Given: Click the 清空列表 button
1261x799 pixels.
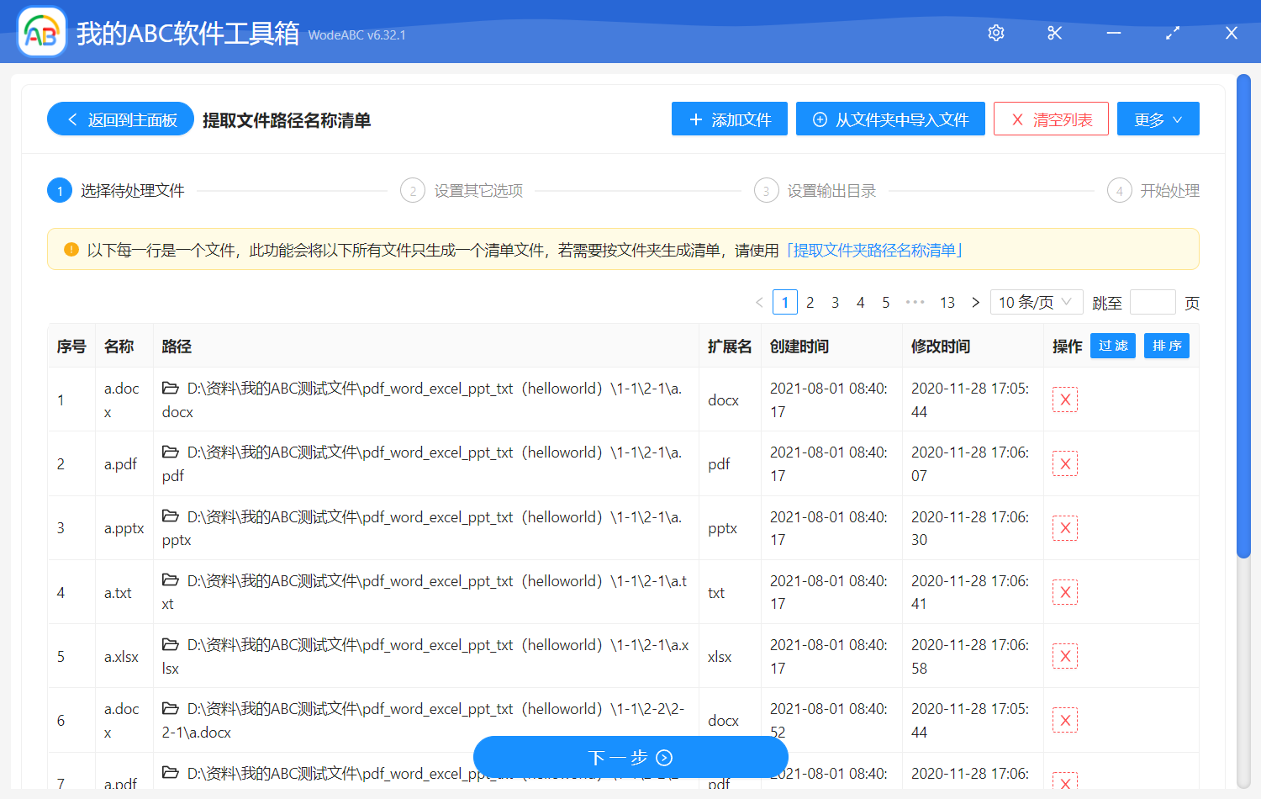Looking at the screenshot, I should pos(1051,119).
